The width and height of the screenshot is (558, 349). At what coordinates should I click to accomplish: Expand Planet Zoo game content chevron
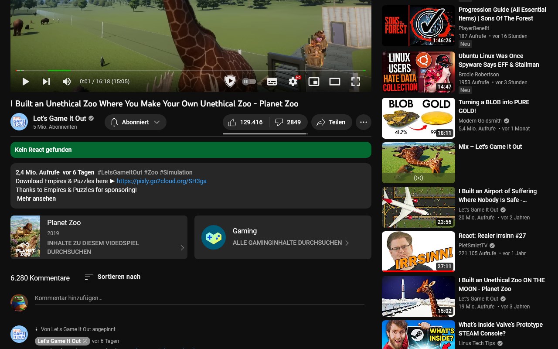click(x=182, y=248)
